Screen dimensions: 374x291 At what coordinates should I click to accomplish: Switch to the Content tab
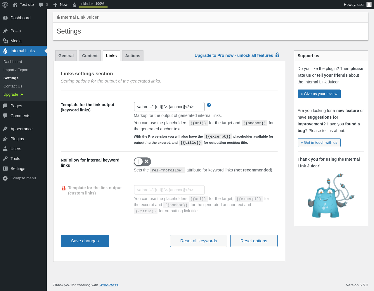point(90,56)
